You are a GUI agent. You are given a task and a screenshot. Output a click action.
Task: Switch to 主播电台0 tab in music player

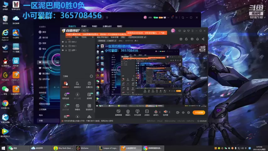coord(107,26)
